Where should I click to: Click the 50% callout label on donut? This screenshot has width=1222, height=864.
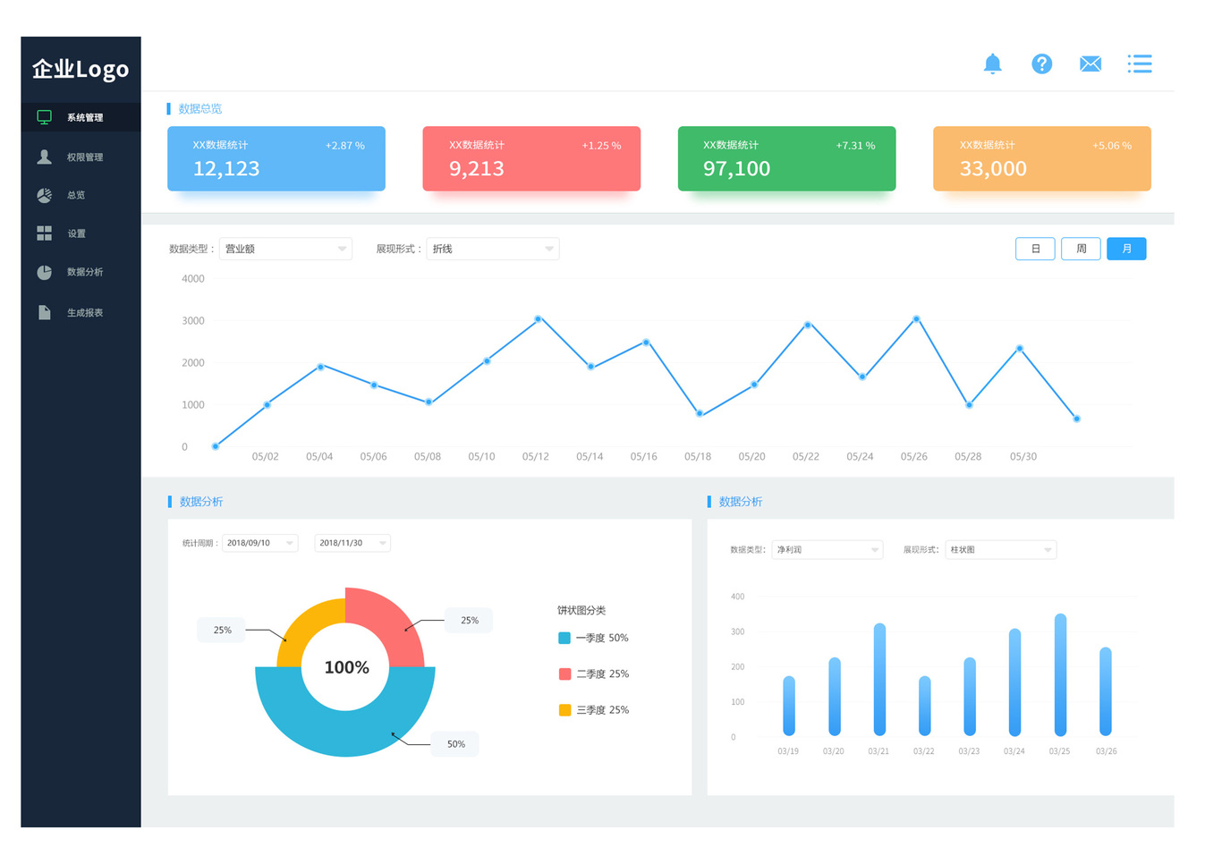coord(455,744)
